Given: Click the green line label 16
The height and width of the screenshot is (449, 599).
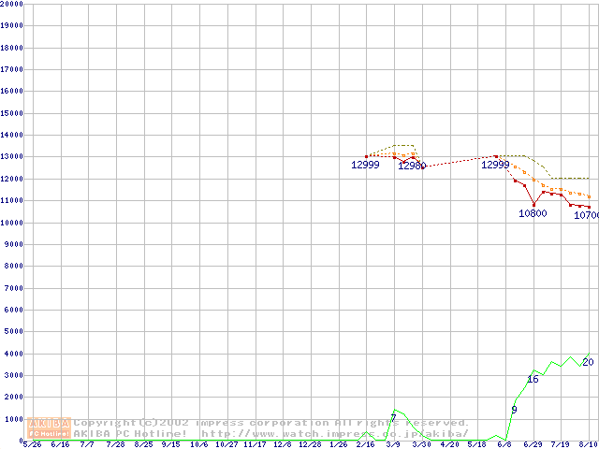Looking at the screenshot, I should click(x=533, y=380).
